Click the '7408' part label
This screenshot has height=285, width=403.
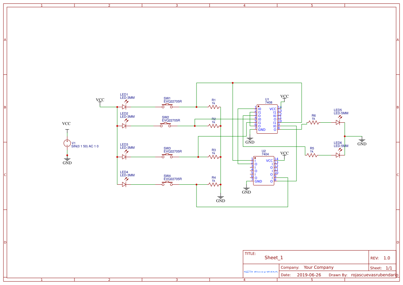click(269, 103)
